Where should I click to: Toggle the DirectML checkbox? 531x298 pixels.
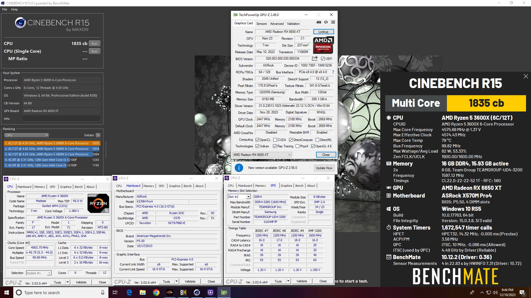(x=317, y=140)
